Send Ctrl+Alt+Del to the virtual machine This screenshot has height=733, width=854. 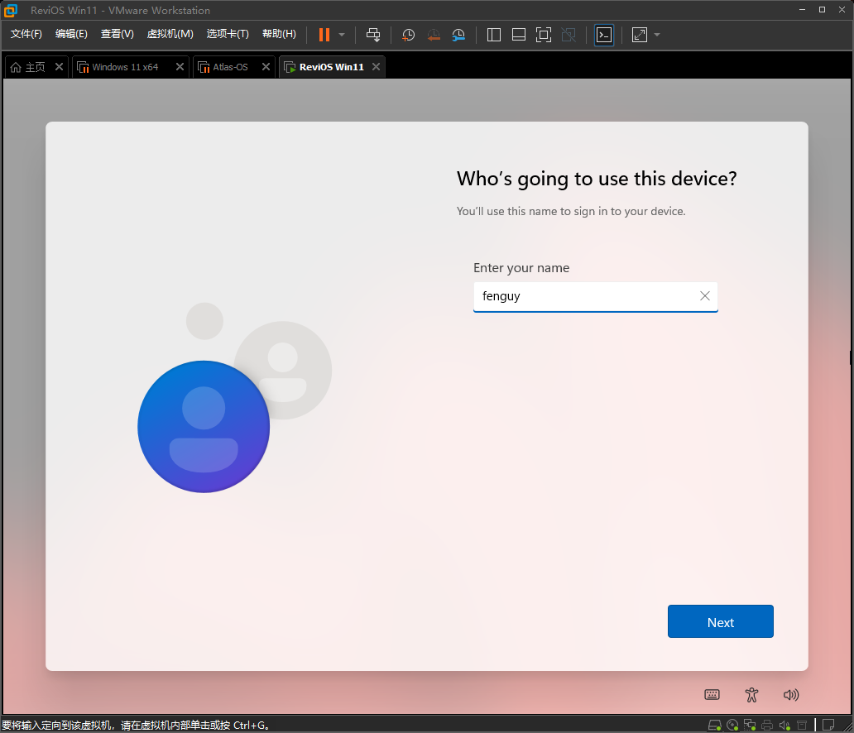coord(373,35)
